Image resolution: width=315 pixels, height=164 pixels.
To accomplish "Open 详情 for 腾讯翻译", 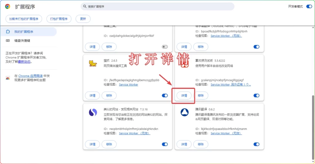I will pyautogui.click(x=184, y=144).
